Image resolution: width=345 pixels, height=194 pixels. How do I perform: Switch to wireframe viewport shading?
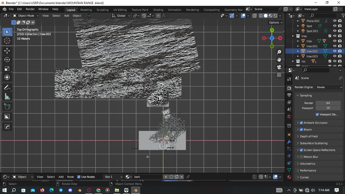[x=261, y=16]
